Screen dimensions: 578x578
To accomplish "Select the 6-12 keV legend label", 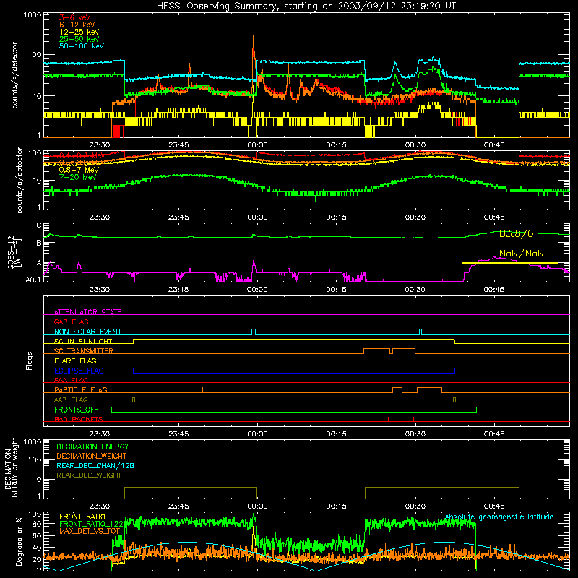I will tap(77, 25).
